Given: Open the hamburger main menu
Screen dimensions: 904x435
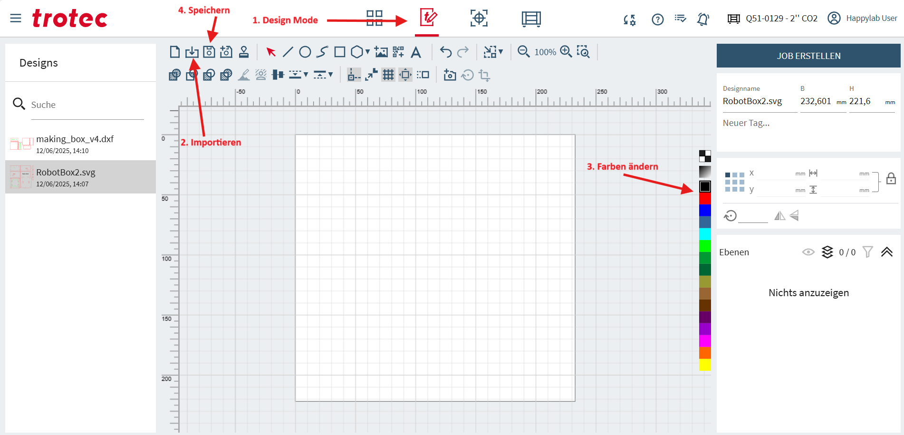Looking at the screenshot, I should point(16,18).
